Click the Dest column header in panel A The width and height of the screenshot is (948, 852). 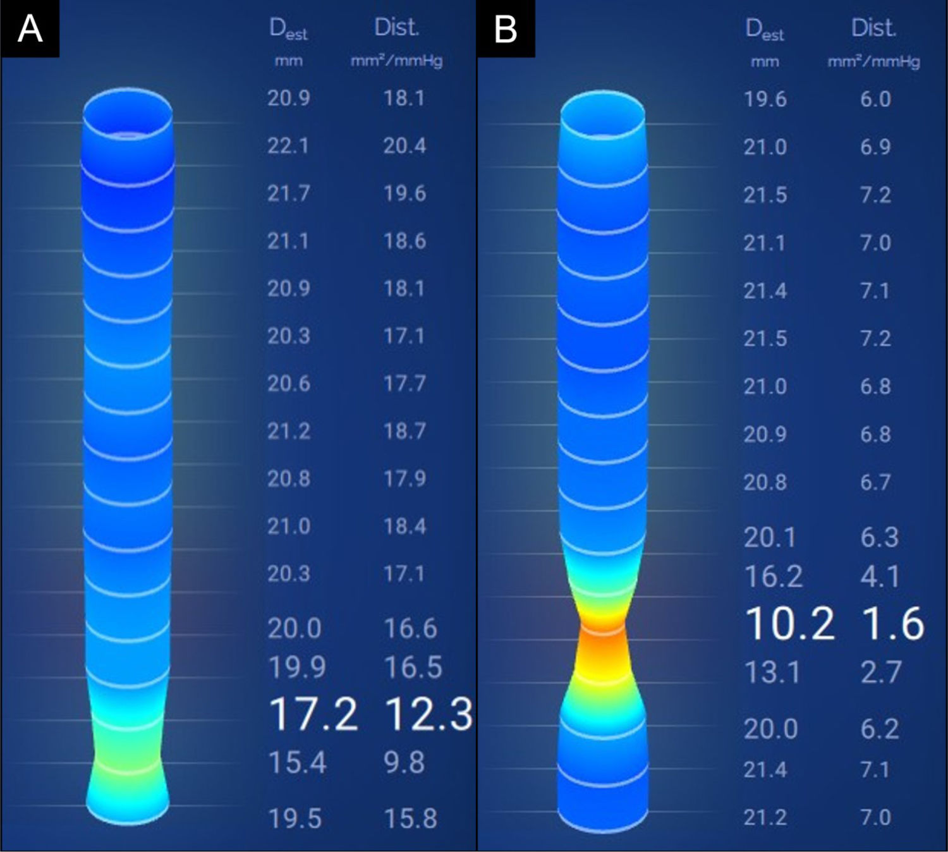288,29
